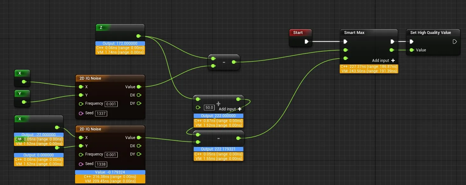
Task: Click the Start node execution output pin
Action: pyautogui.click(x=306, y=42)
